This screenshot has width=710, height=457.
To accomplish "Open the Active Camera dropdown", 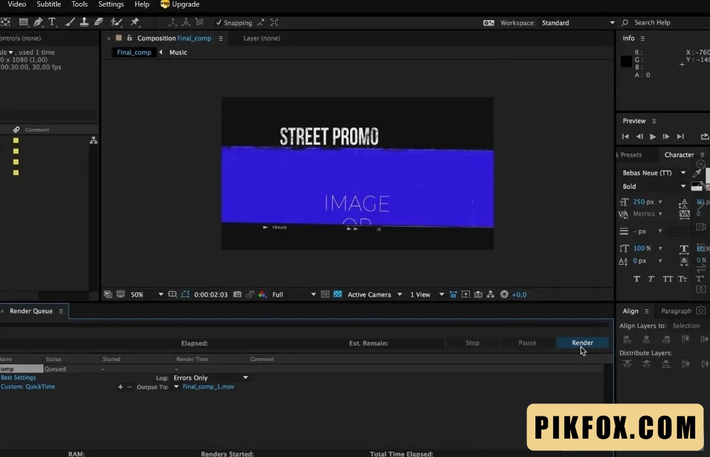I will (375, 294).
